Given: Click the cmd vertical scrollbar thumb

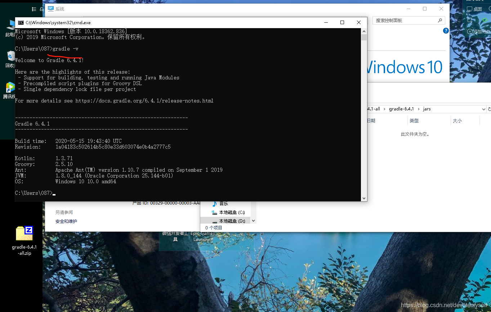Looking at the screenshot, I should coord(364,37).
